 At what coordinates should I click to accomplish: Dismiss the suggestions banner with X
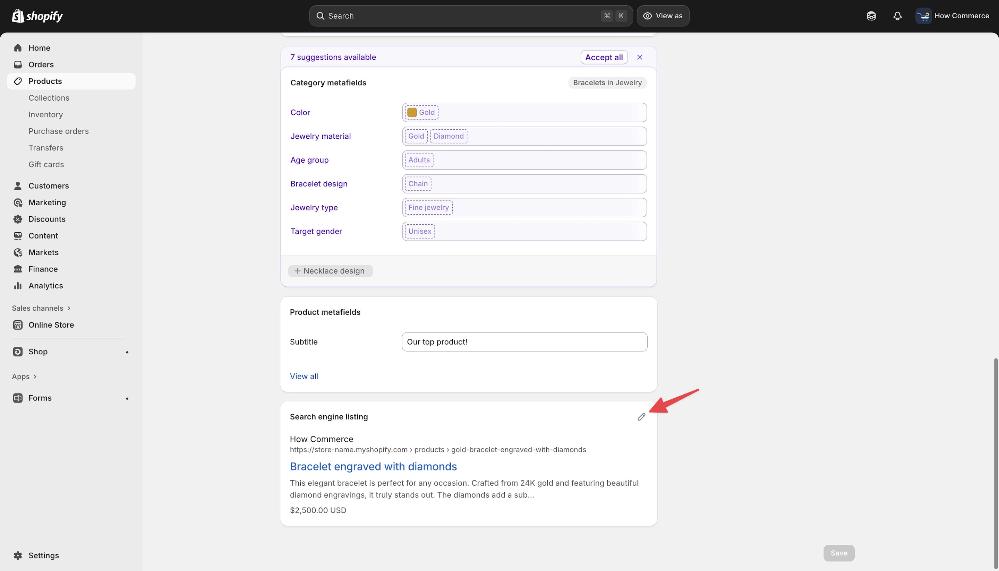pyautogui.click(x=640, y=57)
